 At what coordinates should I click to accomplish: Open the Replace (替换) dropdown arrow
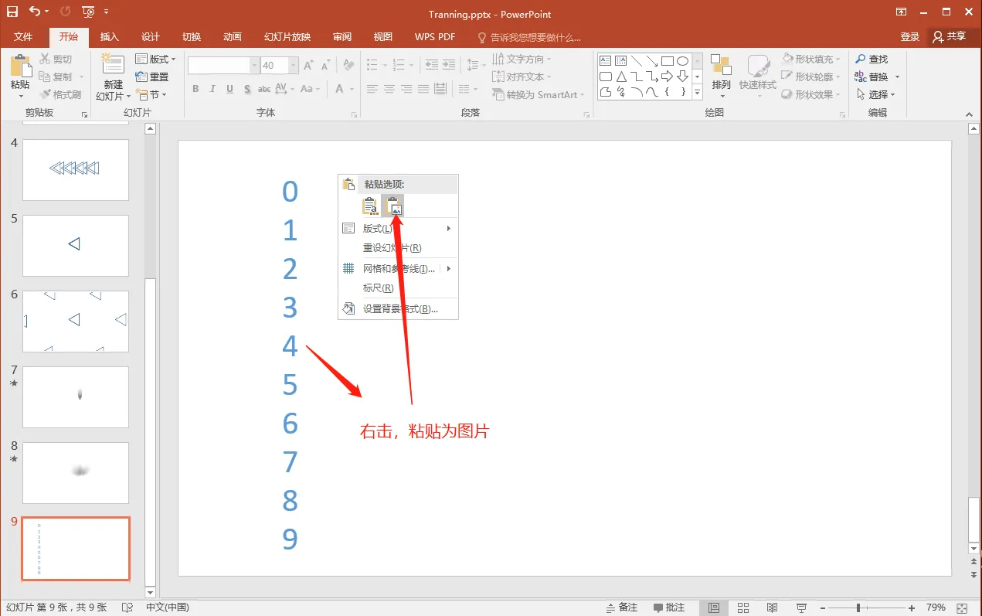pyautogui.click(x=897, y=77)
